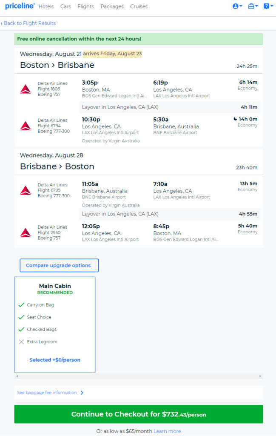The width and height of the screenshot is (276, 436).
Task: Open the Cruises tab
Action: 139,6
